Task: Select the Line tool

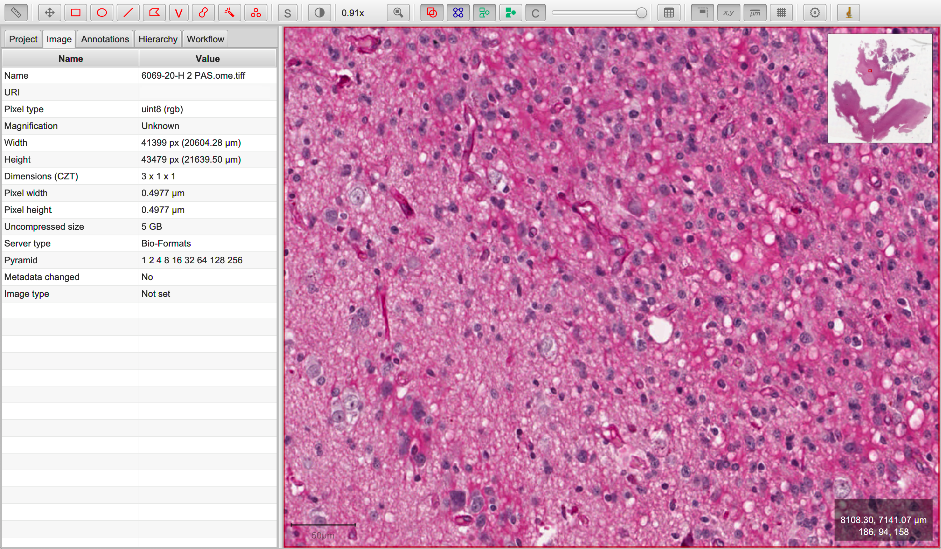Action: click(x=128, y=13)
